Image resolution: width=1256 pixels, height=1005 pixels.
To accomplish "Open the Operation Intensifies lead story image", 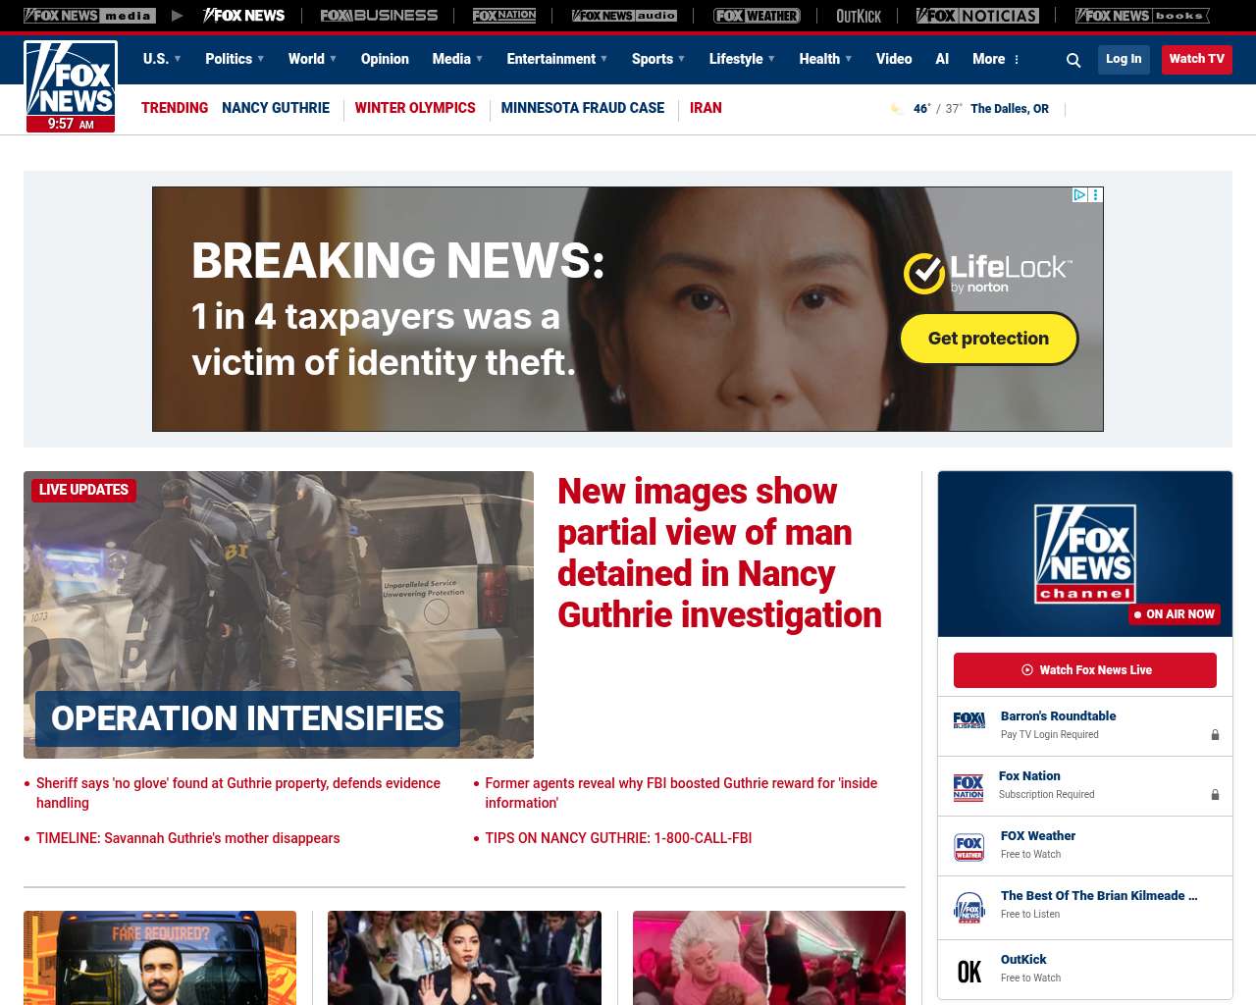I will click(279, 614).
